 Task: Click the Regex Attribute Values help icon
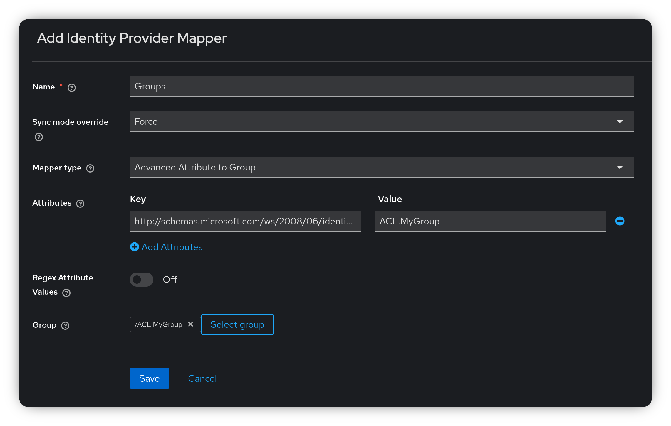click(x=66, y=293)
